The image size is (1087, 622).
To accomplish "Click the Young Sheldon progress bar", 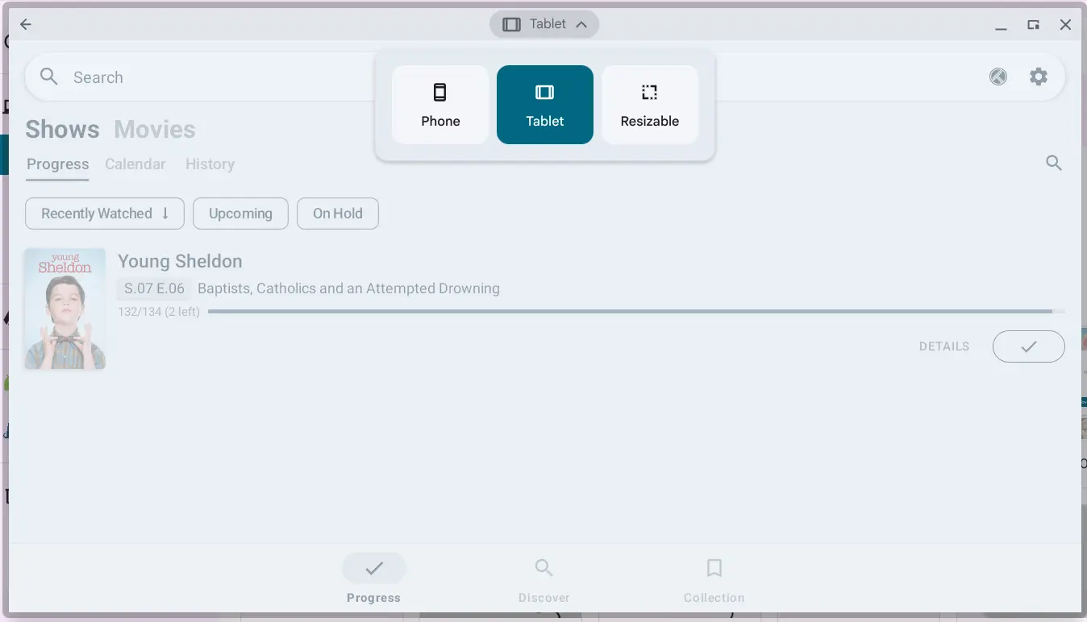I will (x=636, y=311).
